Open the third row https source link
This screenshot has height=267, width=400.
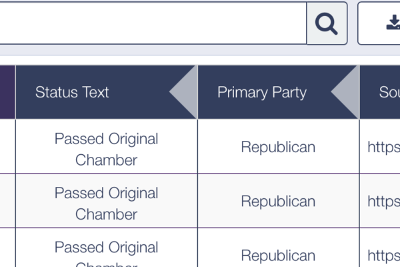[384, 256]
